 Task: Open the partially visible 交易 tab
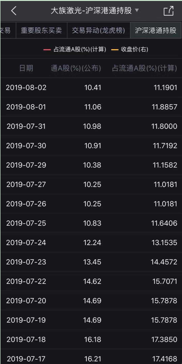5,30
